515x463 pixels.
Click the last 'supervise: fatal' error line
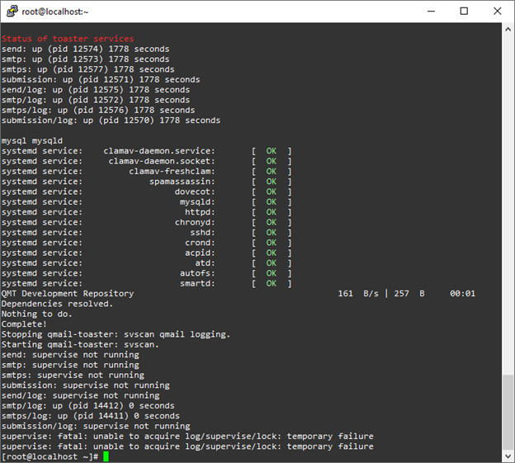tap(187, 446)
